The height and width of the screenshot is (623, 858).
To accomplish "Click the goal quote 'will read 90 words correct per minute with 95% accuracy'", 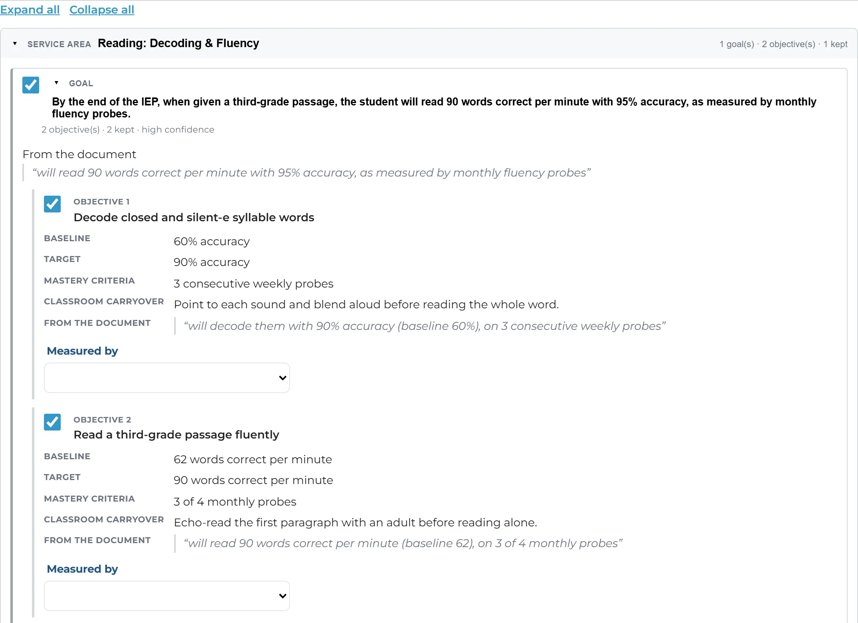I will 312,173.
